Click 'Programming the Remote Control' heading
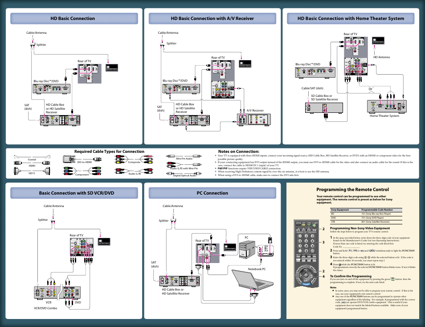The image size is (425, 327). coord(352,189)
